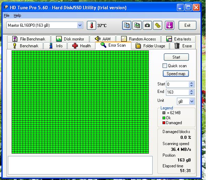Click the purple down-arrow icon
Viewport: 219px width, 180px height.
(169, 25)
